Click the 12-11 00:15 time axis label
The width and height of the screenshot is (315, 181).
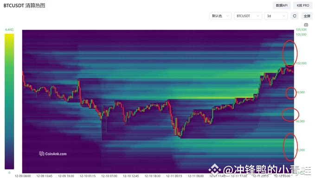174,176
